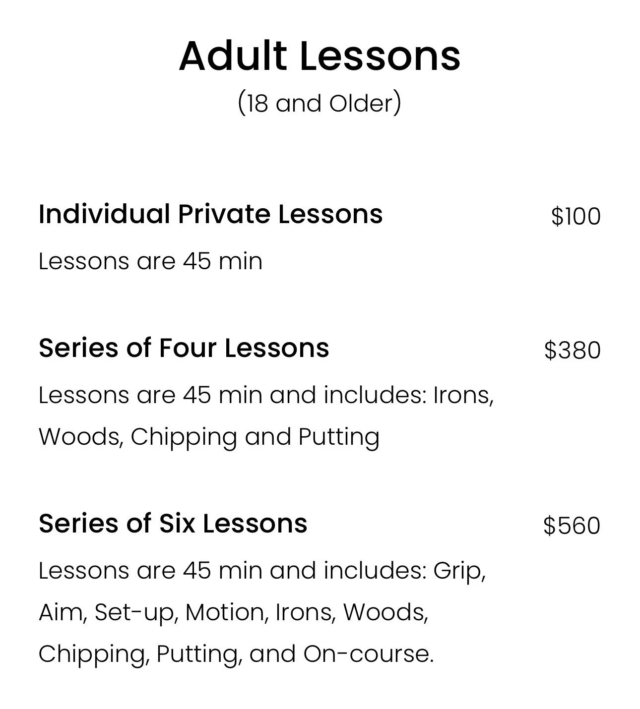Open the Series of Four Lessons heading

[x=184, y=348]
